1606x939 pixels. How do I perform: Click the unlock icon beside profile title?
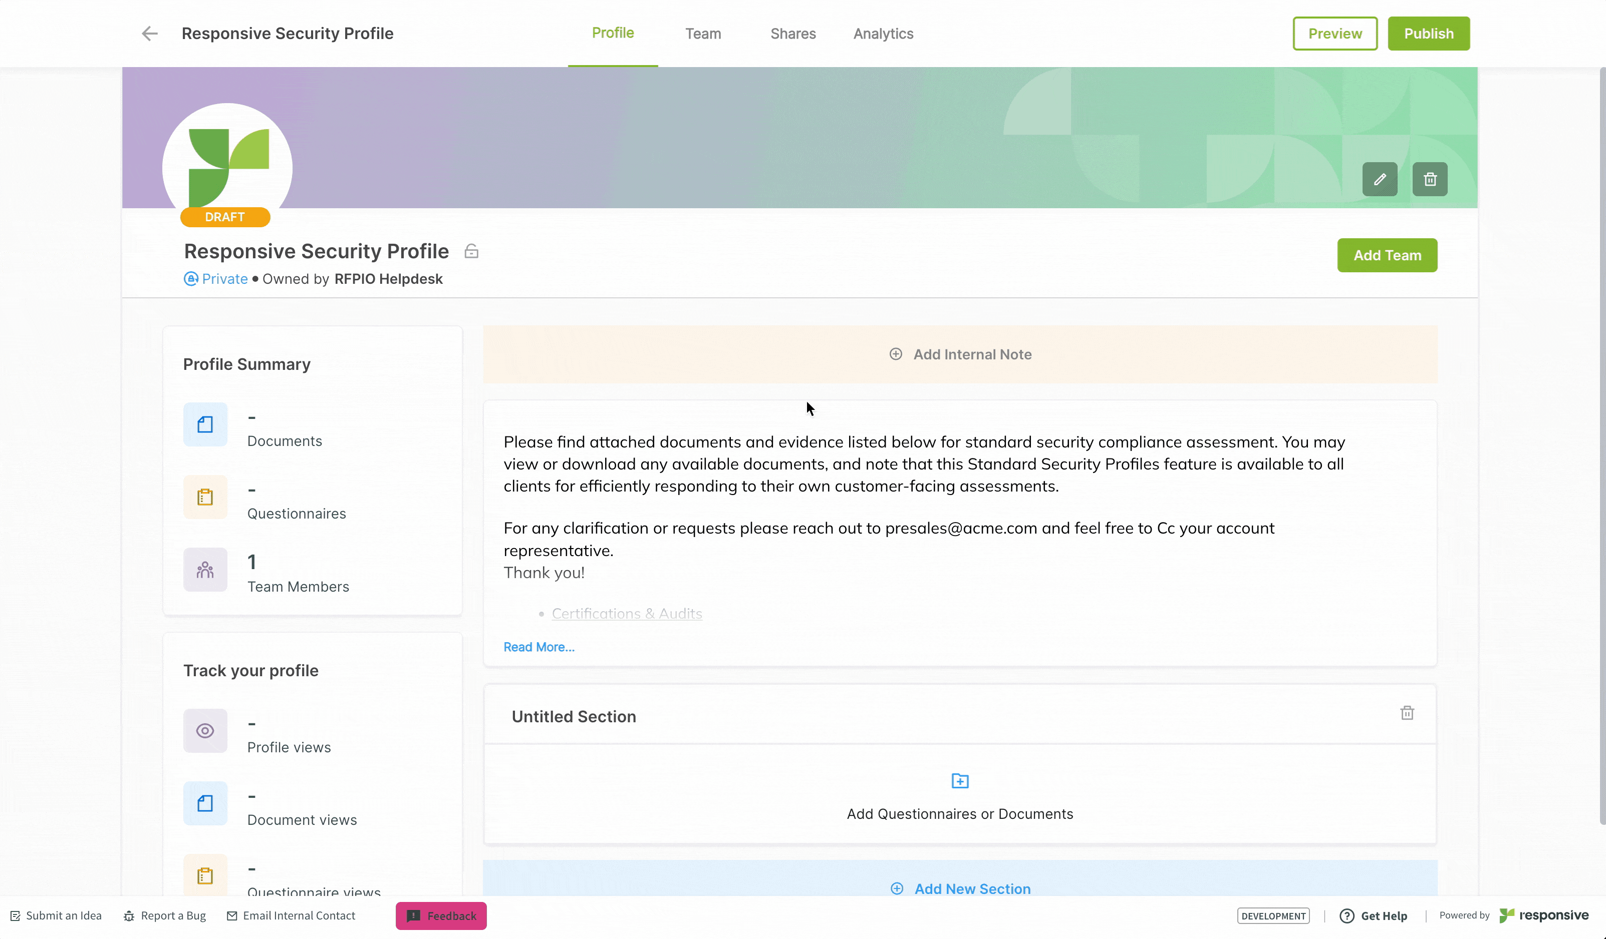tap(471, 251)
